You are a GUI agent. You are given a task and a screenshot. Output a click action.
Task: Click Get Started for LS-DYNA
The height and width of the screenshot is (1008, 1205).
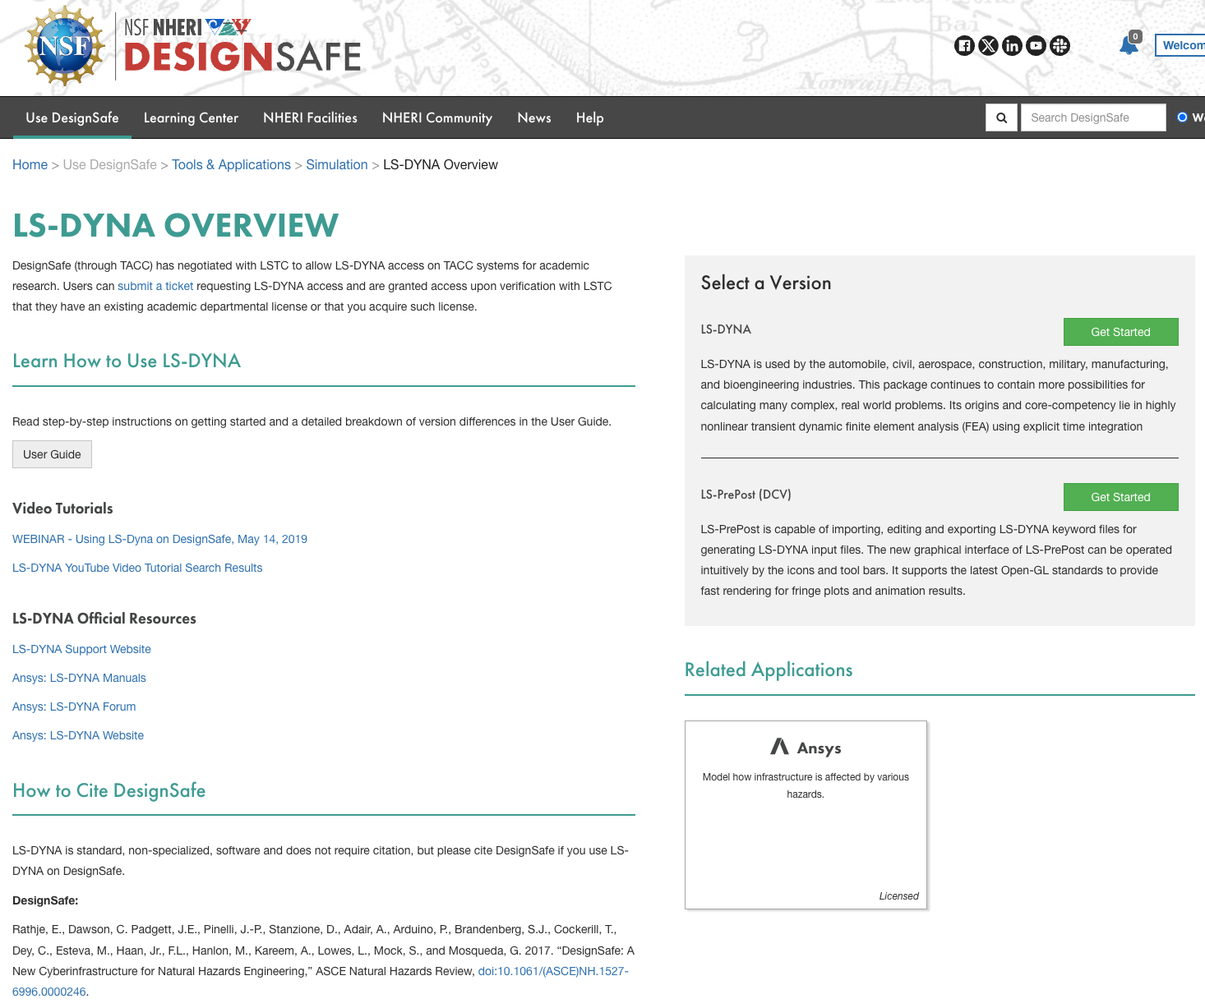[1120, 332]
